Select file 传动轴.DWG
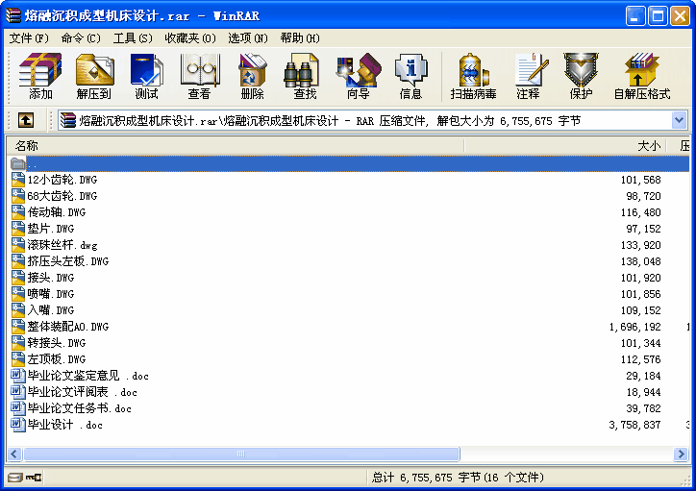This screenshot has width=696, height=491. (x=57, y=212)
